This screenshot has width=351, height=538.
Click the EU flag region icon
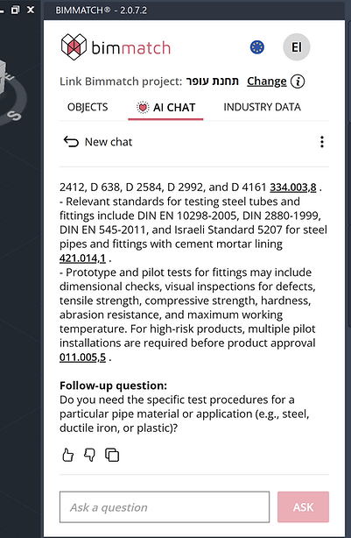point(257,47)
